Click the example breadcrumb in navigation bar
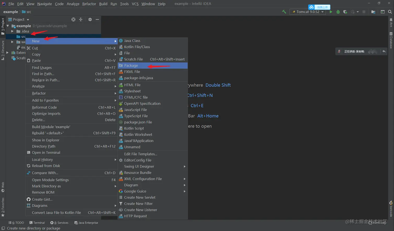 tap(11, 12)
